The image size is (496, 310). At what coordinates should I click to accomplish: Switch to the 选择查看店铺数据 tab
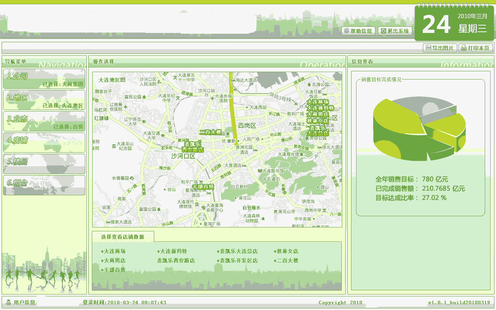point(123,237)
